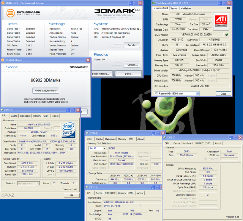Screen dimensions: 243x221
Task: Open About tab in CPU-Z processor window
Action: [x=55, y=116]
